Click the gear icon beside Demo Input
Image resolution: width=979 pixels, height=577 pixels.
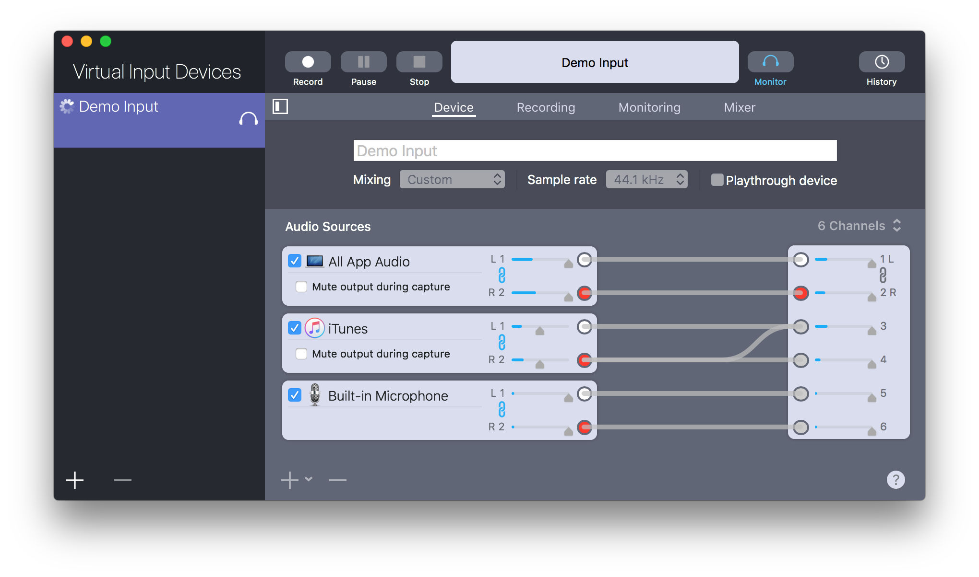(x=67, y=106)
